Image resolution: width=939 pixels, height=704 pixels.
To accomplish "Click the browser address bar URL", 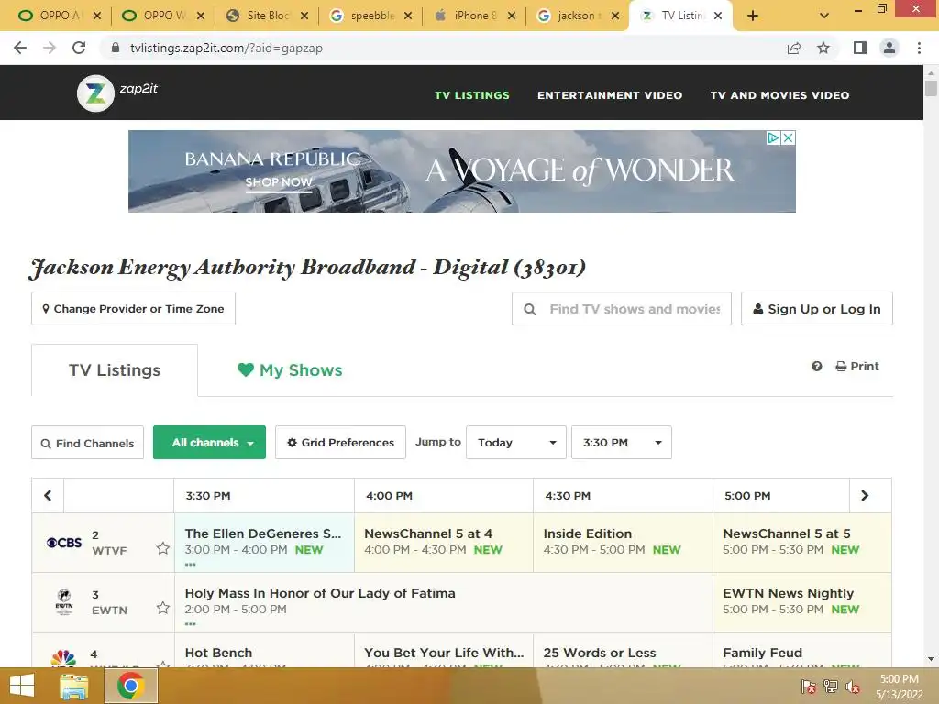I will [x=226, y=48].
